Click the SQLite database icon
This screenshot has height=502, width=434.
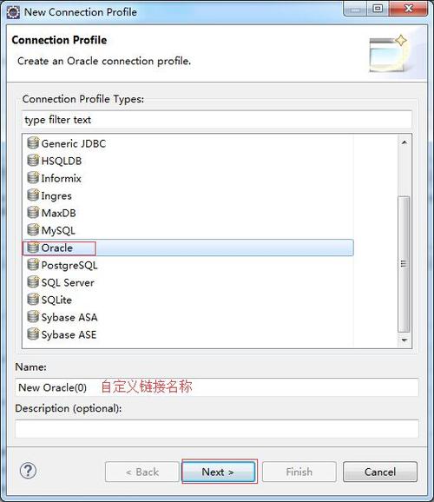point(33,300)
